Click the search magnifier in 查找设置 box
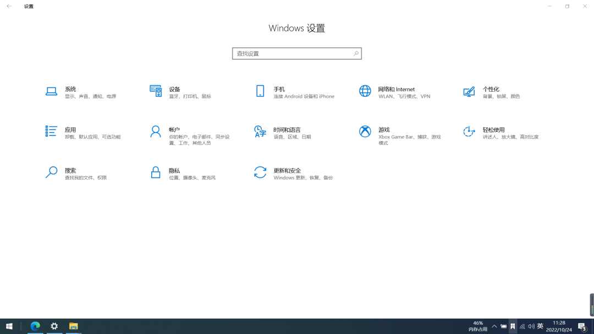594x334 pixels. pos(356,53)
